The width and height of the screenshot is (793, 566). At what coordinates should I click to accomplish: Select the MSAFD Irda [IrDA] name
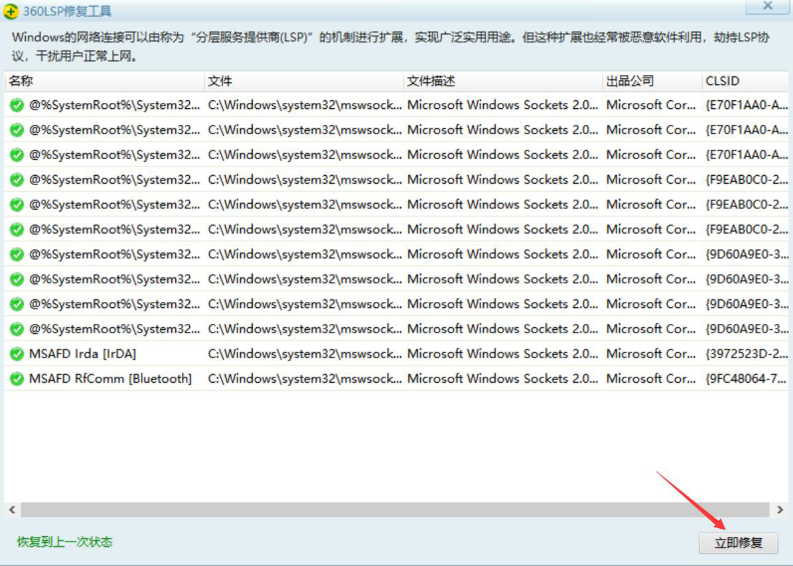pyautogui.click(x=82, y=354)
